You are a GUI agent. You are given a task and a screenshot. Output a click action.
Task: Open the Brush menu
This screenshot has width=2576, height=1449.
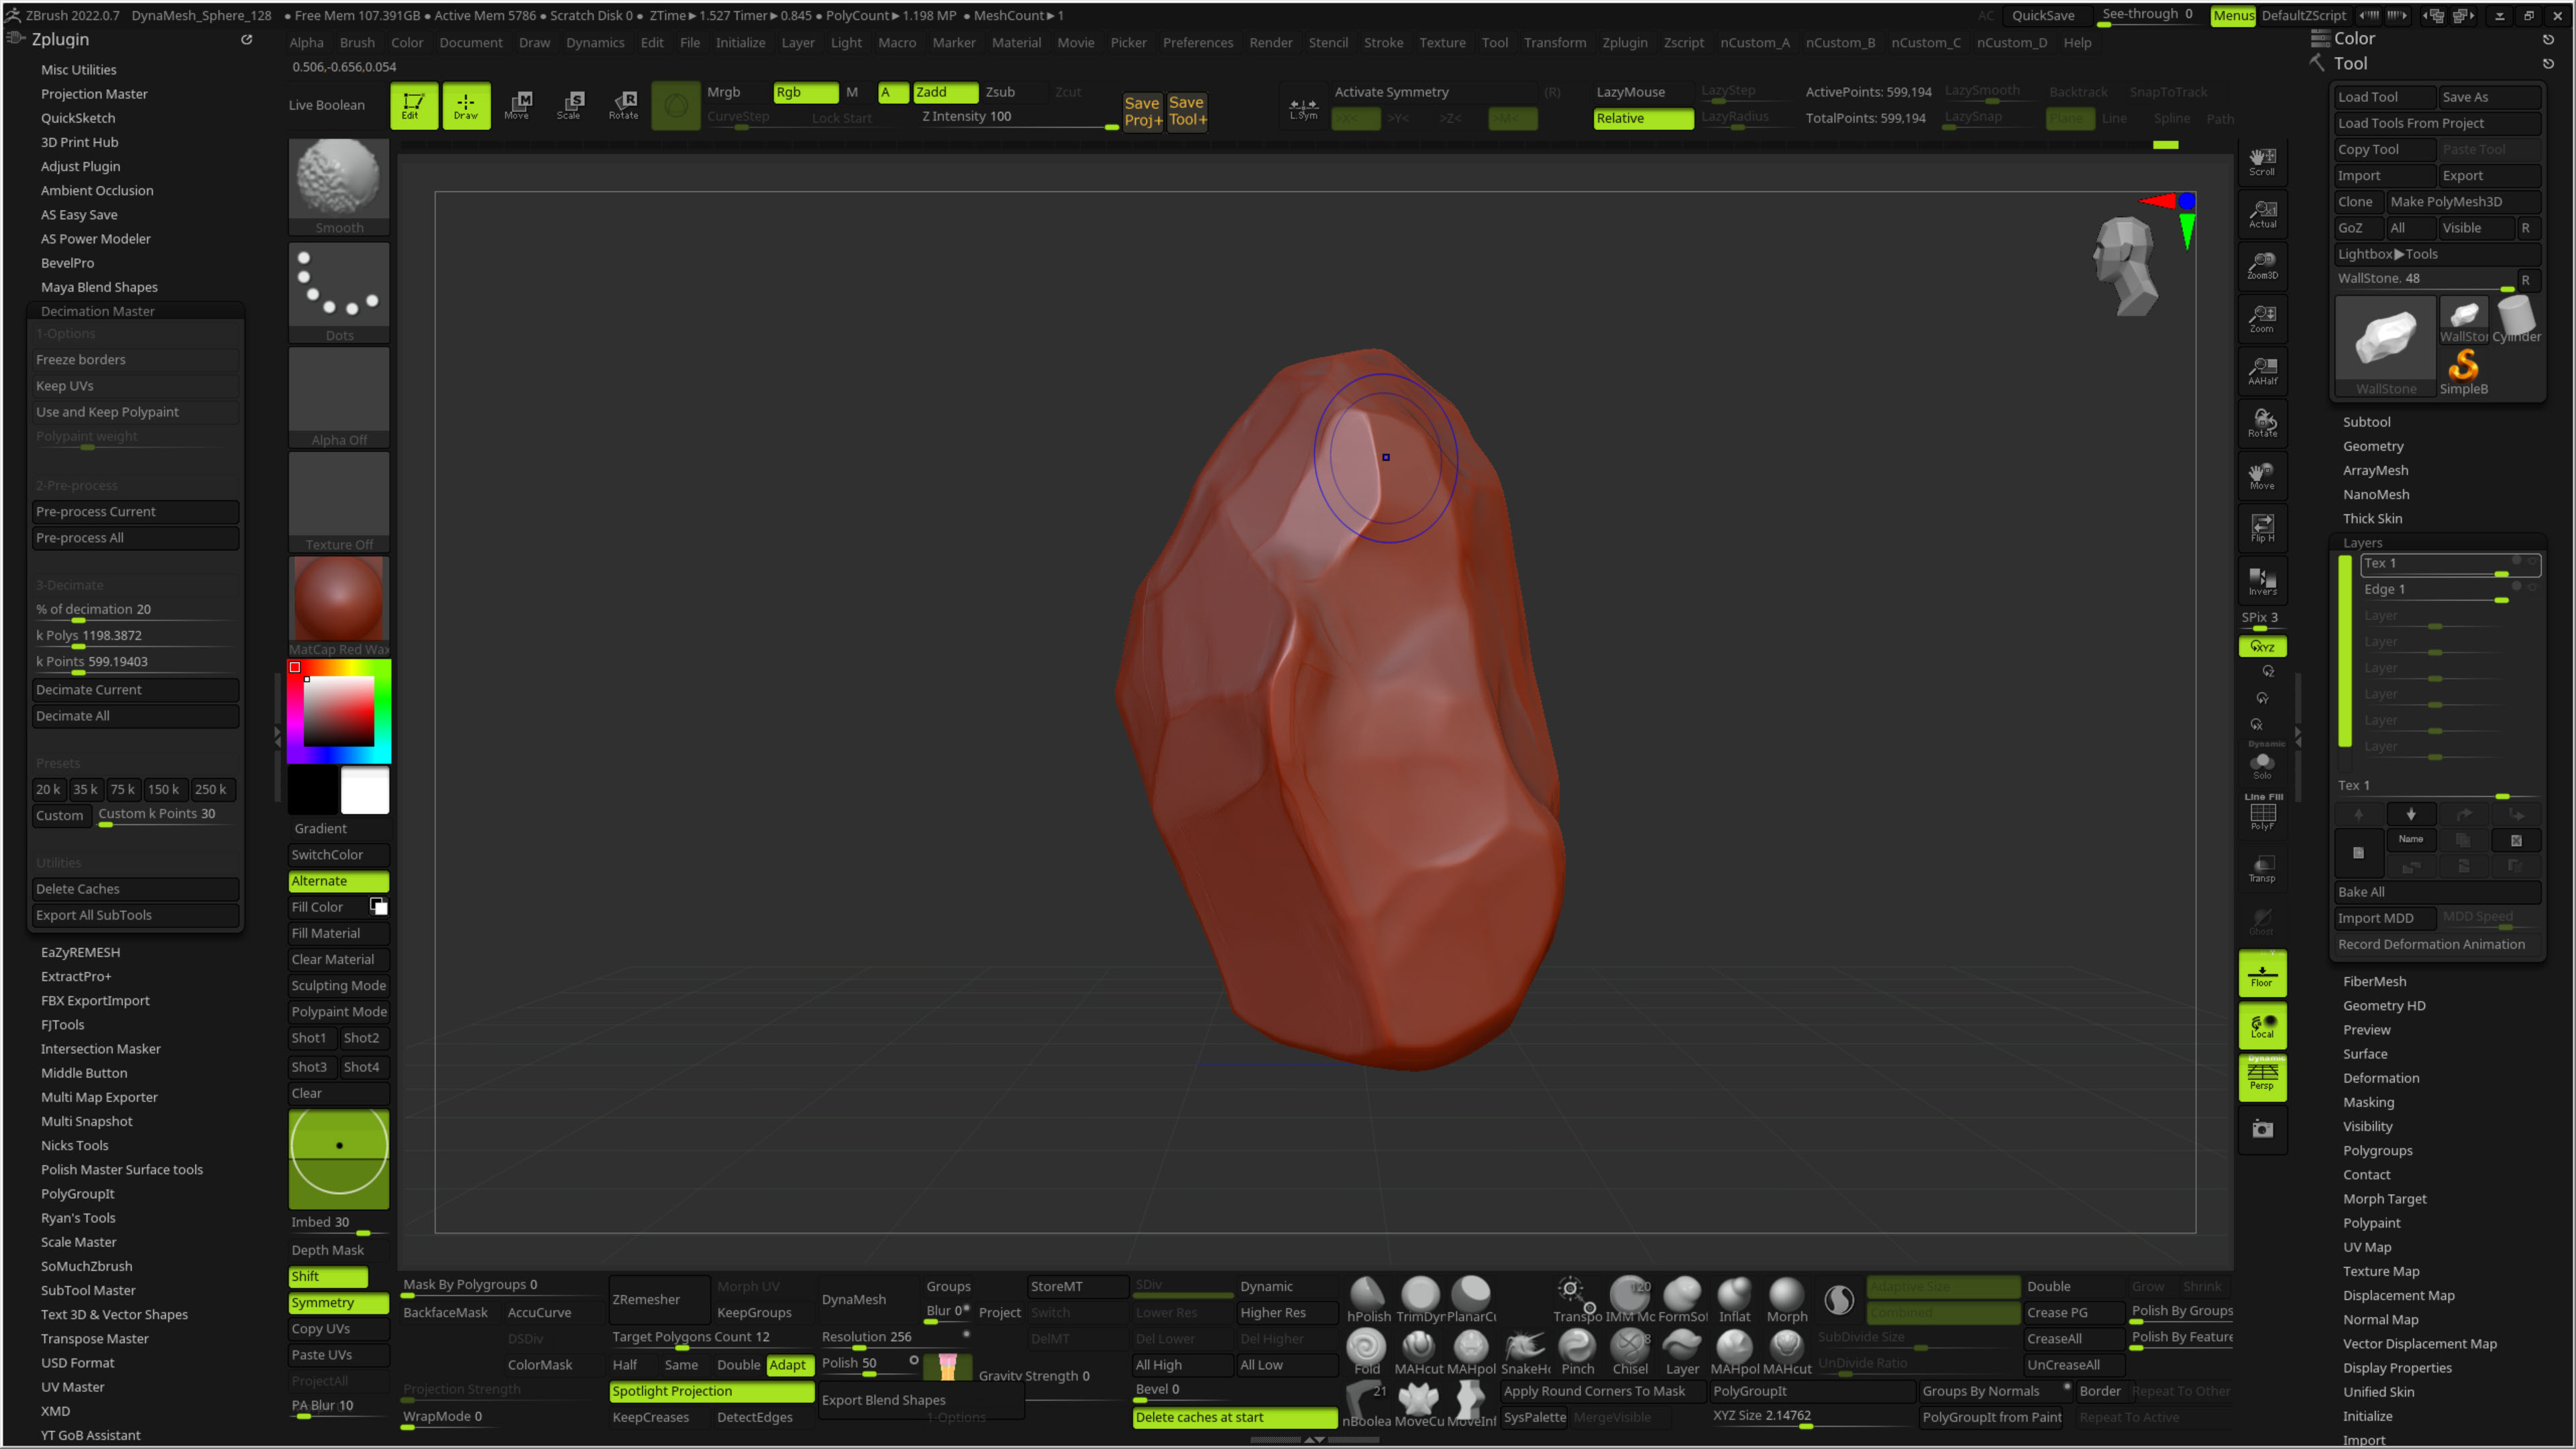point(357,43)
